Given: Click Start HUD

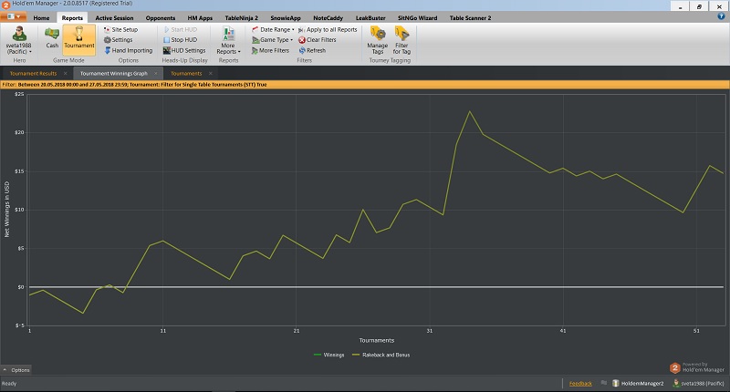Looking at the screenshot, I should click(180, 29).
